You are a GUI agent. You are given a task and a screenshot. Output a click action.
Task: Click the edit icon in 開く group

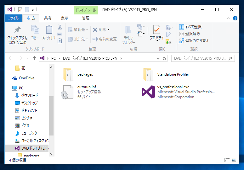pyautogui.click(x=168, y=35)
